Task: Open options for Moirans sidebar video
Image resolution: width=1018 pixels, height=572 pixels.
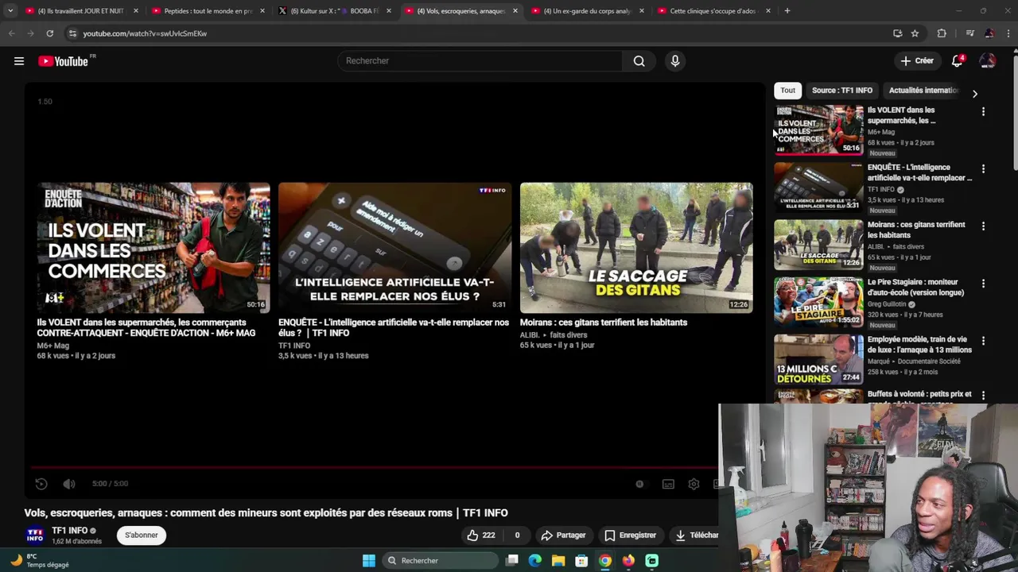Action: tap(983, 226)
